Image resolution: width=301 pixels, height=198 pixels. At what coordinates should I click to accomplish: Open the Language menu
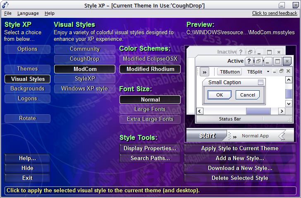(x=28, y=13)
